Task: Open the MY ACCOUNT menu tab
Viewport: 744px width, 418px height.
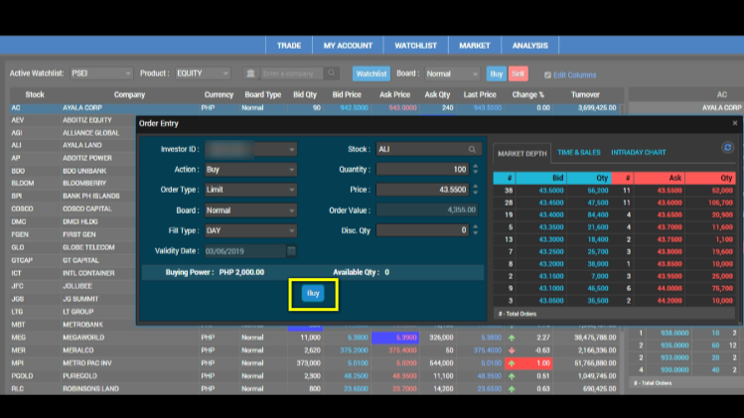Action: (348, 46)
